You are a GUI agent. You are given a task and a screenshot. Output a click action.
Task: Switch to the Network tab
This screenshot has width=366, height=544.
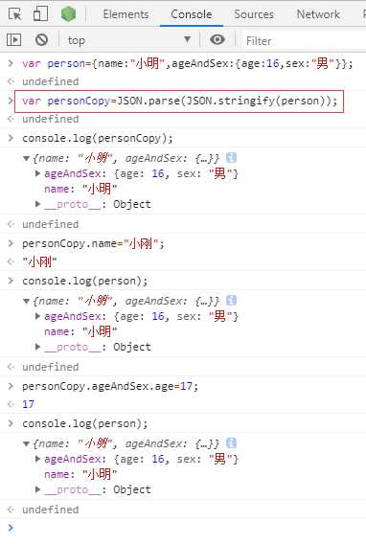(x=318, y=14)
